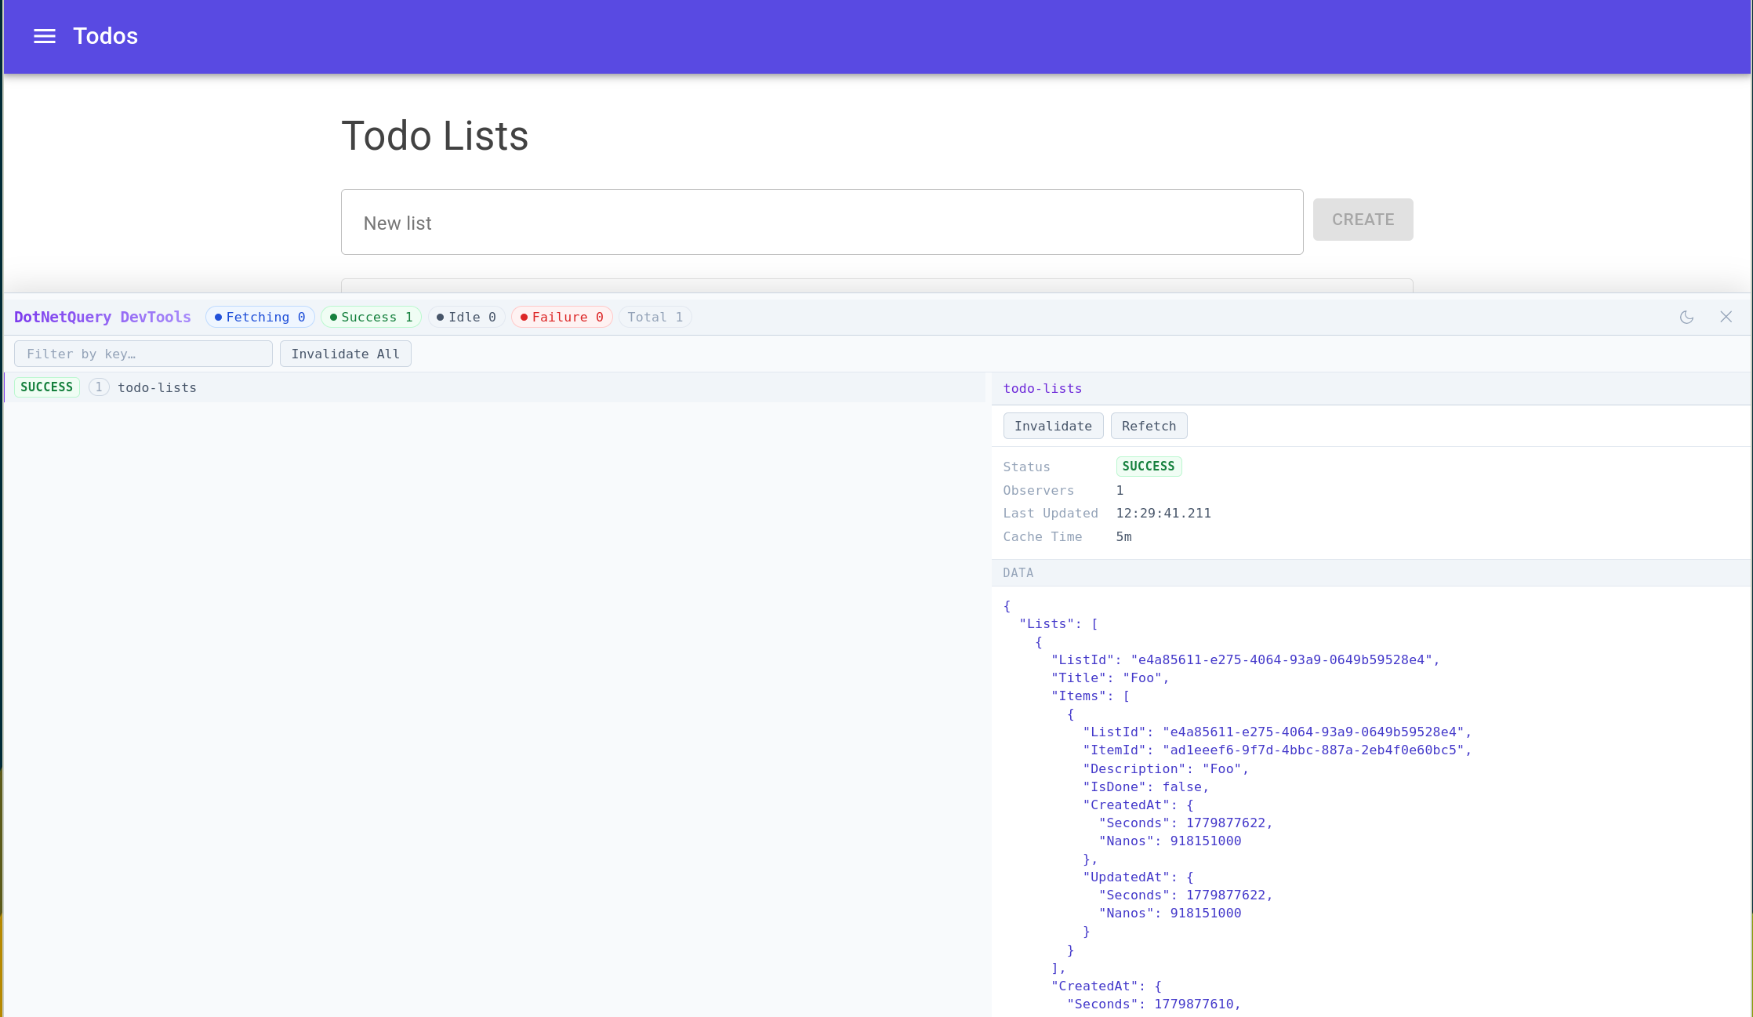Filter by Idle status pill
The width and height of the screenshot is (1753, 1017).
466,317
